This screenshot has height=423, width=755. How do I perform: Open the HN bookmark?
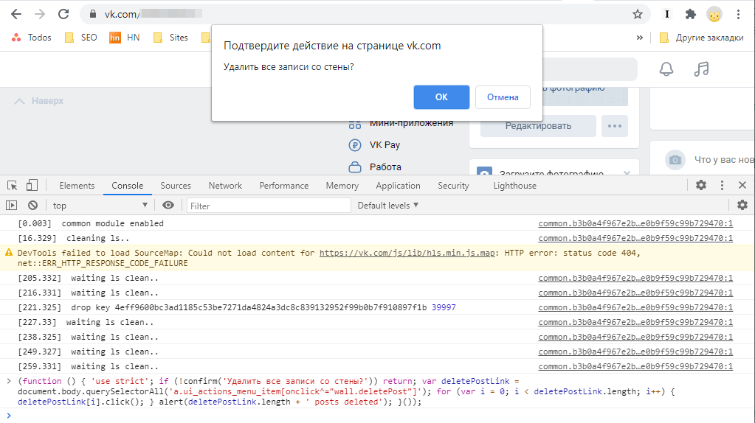pos(125,38)
